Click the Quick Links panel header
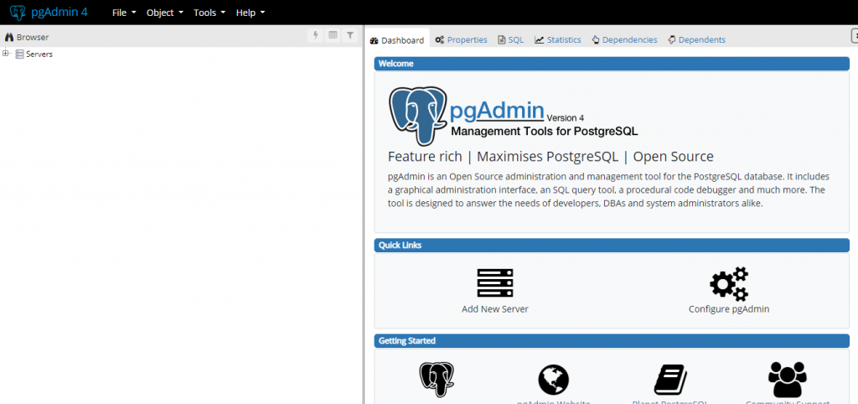 [x=612, y=246]
